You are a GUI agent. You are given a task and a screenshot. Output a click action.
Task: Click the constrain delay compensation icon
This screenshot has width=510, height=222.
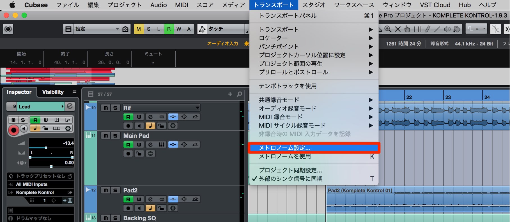coord(8,29)
